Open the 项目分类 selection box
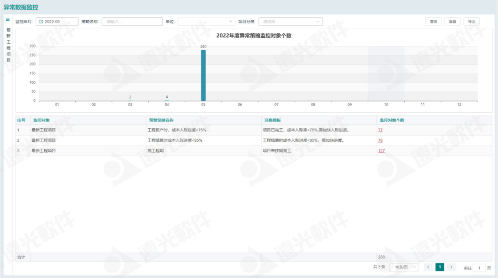 292,21
